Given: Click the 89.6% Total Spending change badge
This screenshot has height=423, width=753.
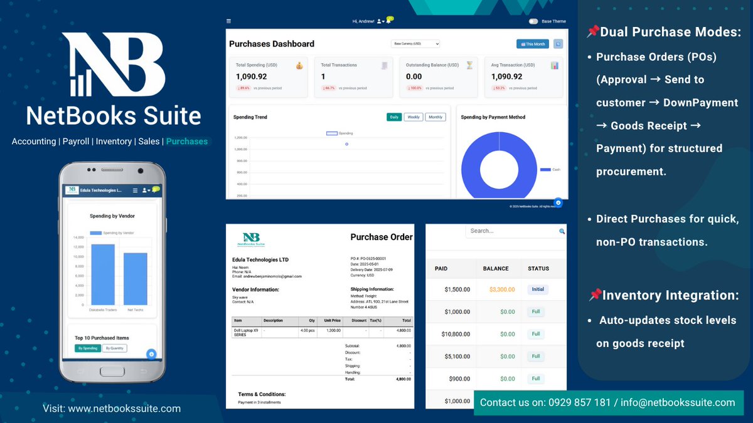Looking at the screenshot, I should tap(243, 88).
